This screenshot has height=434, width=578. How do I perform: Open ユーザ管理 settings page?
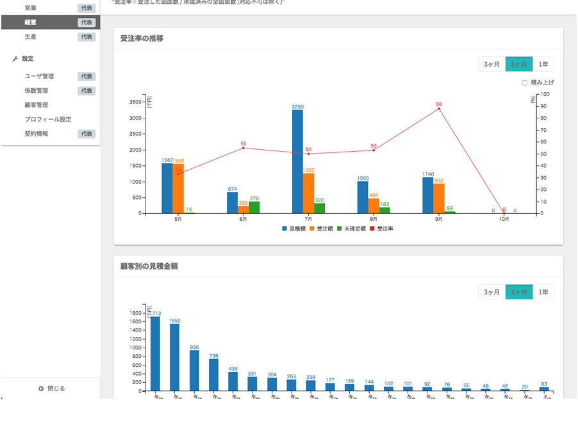pos(39,76)
